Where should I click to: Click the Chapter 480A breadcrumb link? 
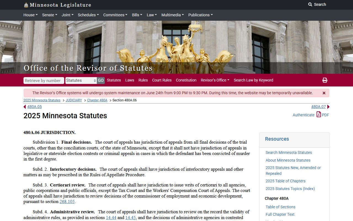pyautogui.click(x=97, y=100)
